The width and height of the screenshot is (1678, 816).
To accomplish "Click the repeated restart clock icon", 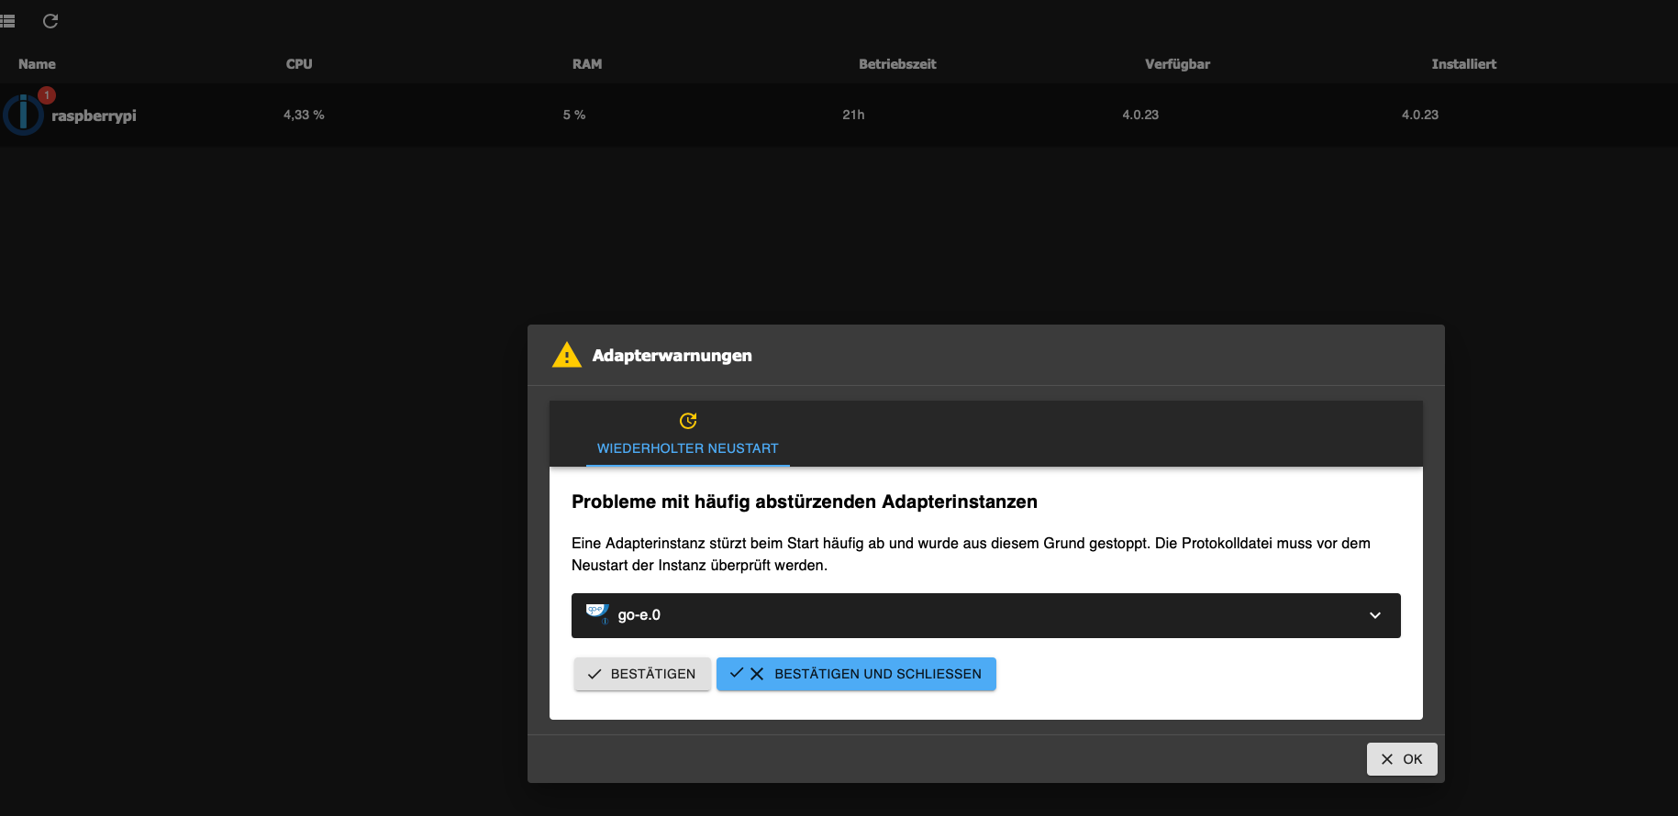I will 688,421.
